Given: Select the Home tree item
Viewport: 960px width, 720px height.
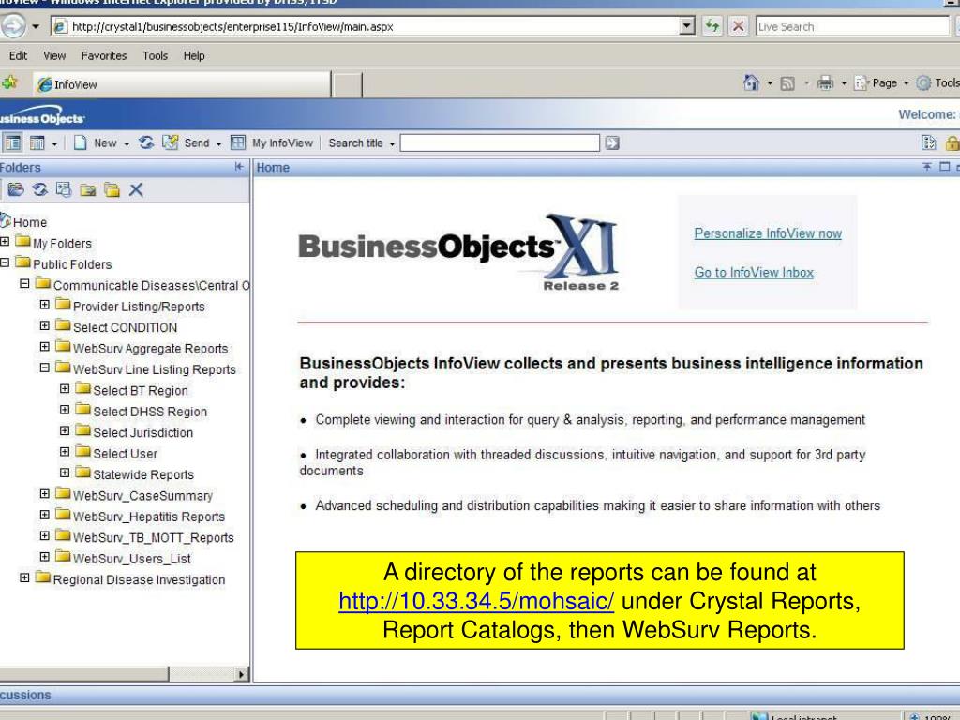Looking at the screenshot, I should click(x=29, y=222).
